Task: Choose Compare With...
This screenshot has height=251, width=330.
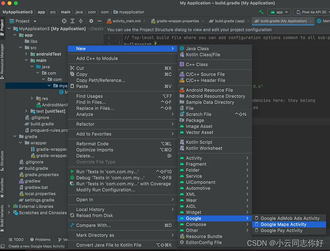Action: tap(122, 225)
